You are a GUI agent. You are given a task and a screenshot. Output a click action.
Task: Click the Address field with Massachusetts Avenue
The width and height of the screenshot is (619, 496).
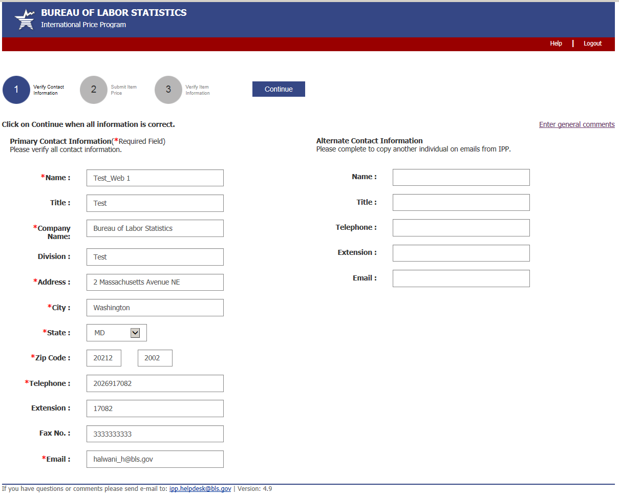click(155, 282)
